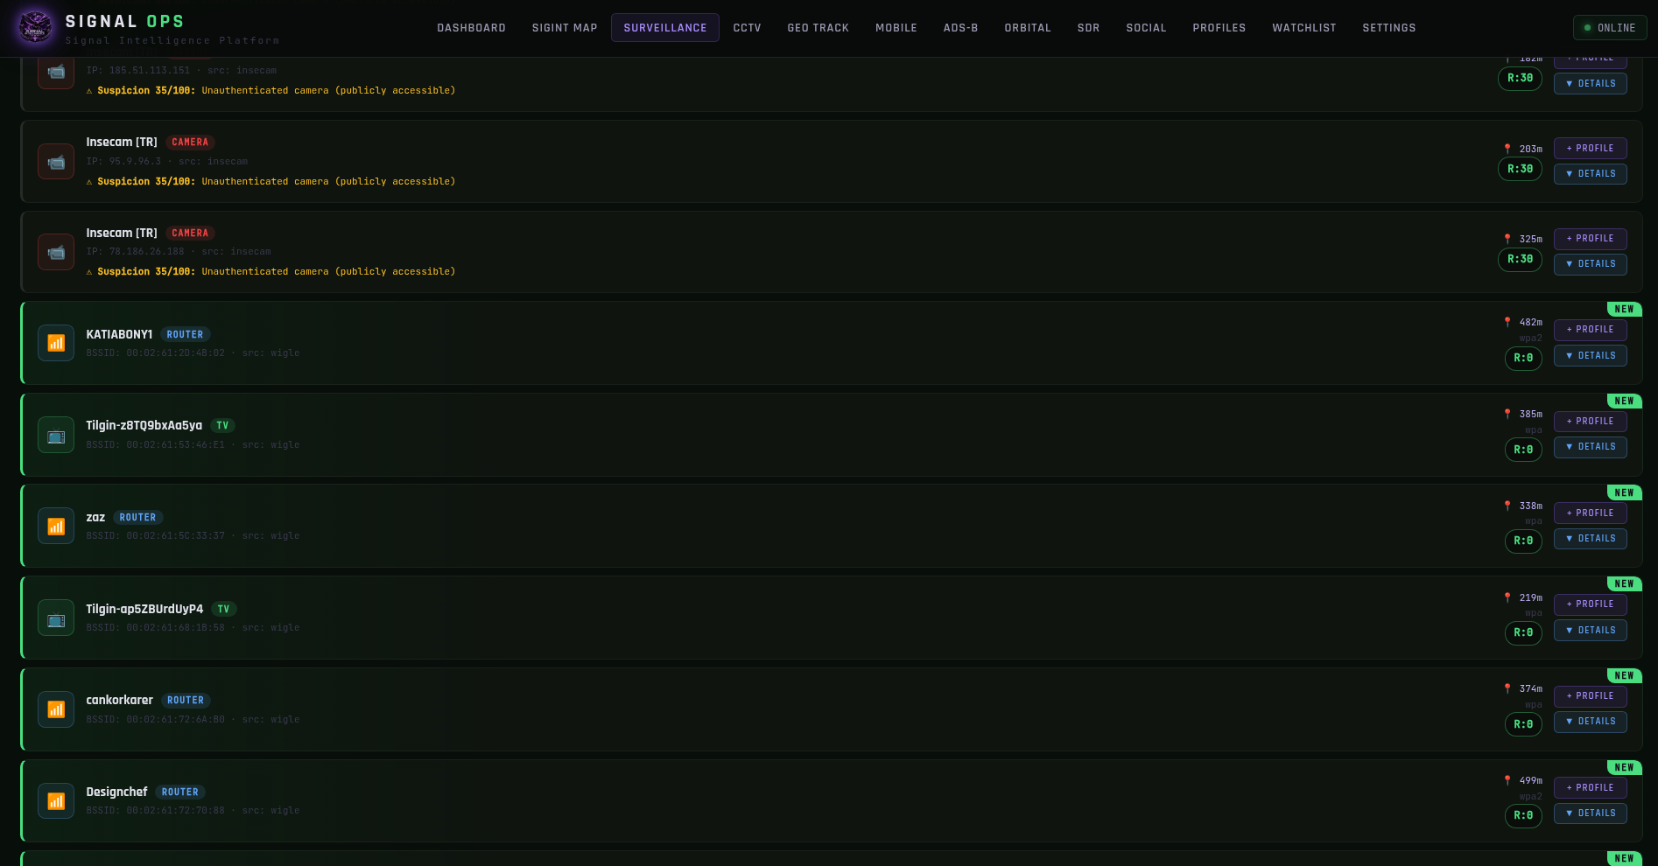
Task: Expand details for KATIABONY1
Action: pos(1590,356)
